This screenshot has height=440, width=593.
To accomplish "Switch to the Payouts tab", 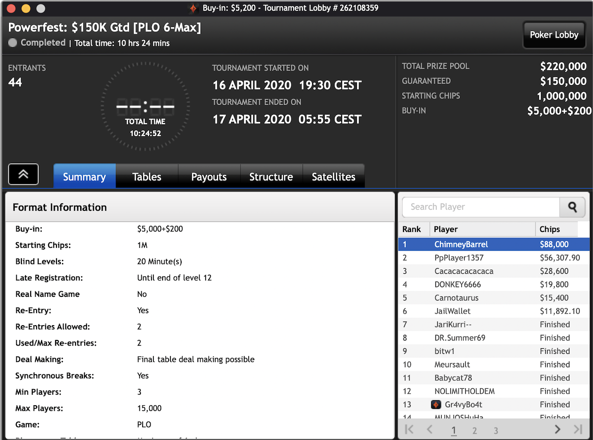I will [x=209, y=176].
